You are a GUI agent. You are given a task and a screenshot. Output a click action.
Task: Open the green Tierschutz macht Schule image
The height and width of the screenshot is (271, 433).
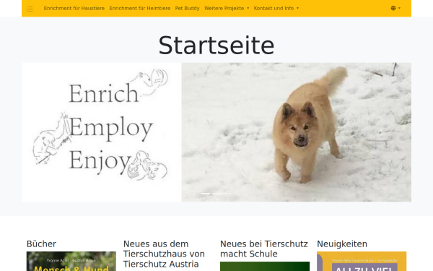(265, 266)
